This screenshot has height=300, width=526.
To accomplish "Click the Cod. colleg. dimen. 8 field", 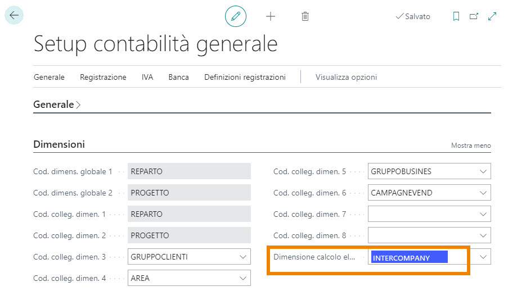I will coord(422,235).
